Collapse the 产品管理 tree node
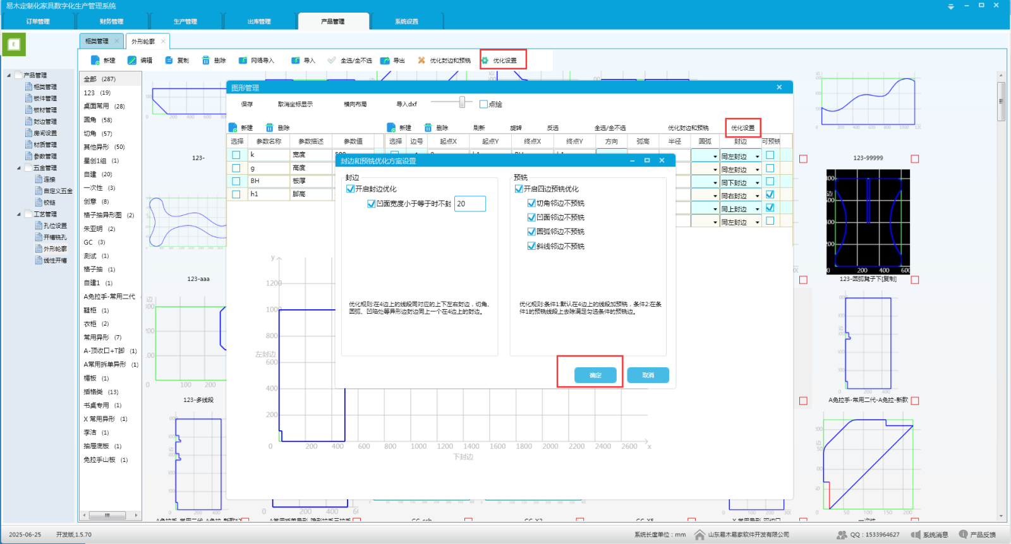Screen dimensions: 1011x544 (9, 75)
